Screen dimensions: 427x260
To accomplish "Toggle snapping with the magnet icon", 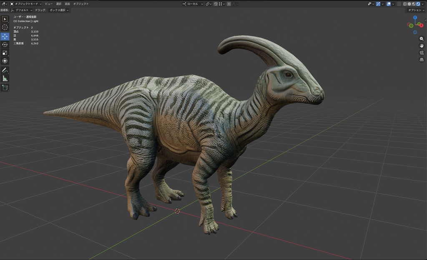I will [215, 4].
